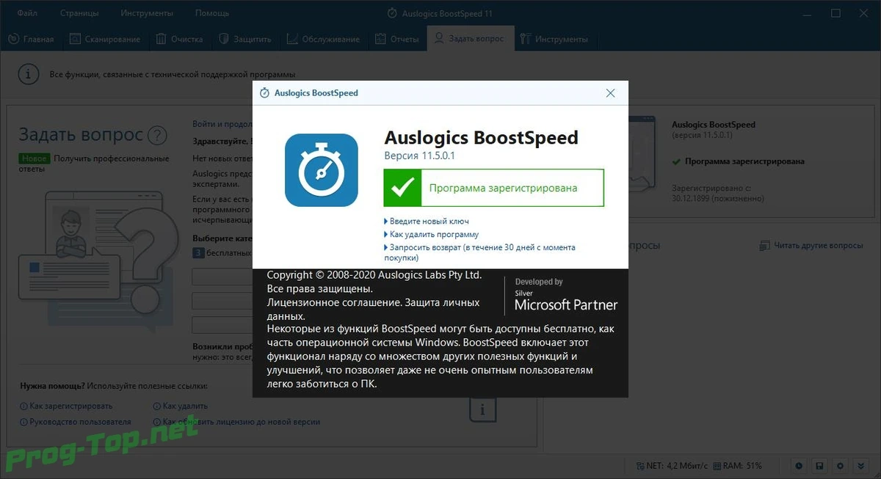
Task: Open the Страницы menu
Action: 80,13
